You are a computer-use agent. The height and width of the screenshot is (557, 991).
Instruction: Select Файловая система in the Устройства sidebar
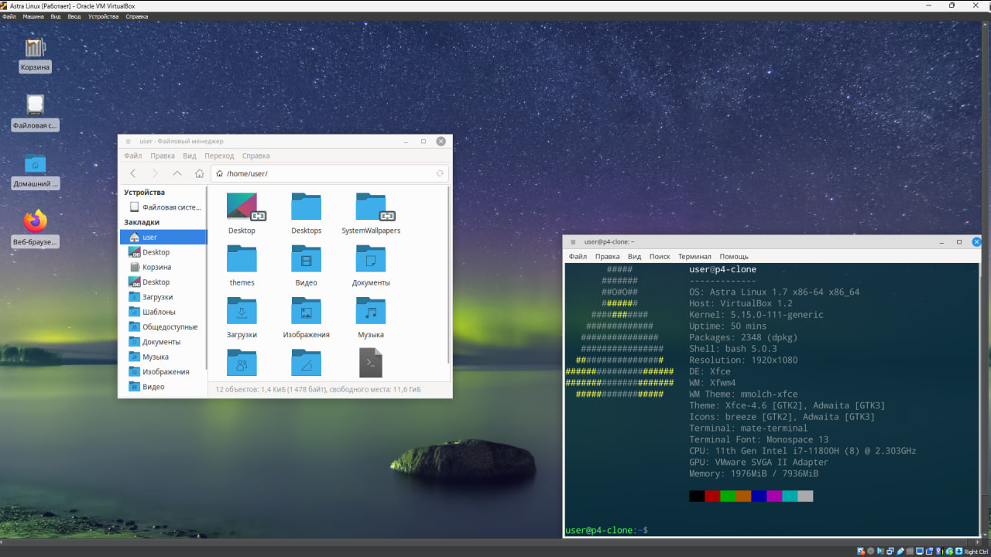(163, 207)
